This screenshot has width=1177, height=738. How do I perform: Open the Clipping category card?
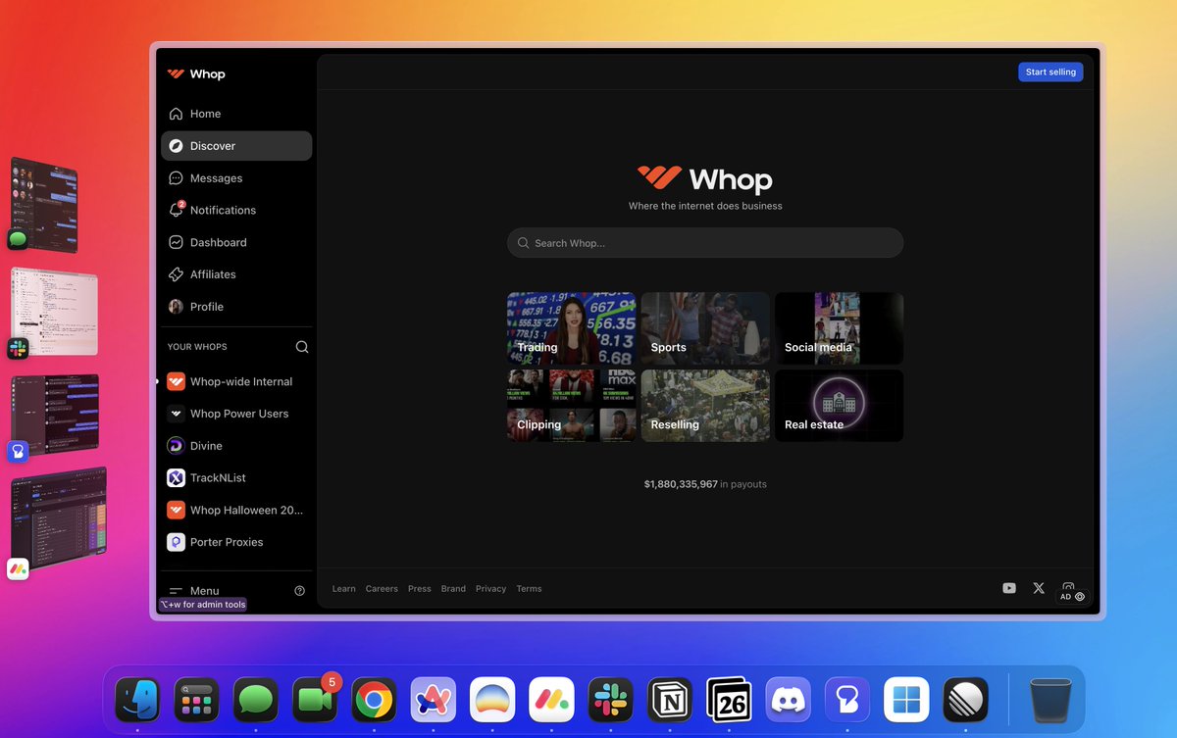[571, 406]
